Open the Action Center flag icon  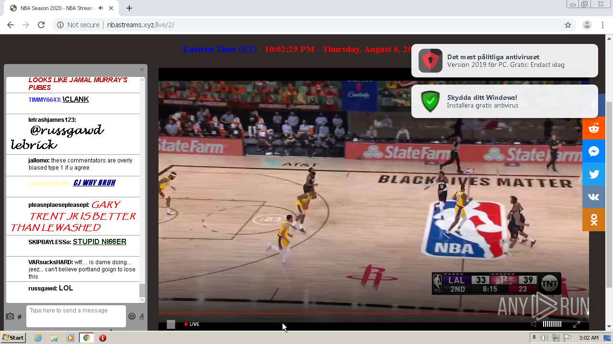click(x=568, y=338)
